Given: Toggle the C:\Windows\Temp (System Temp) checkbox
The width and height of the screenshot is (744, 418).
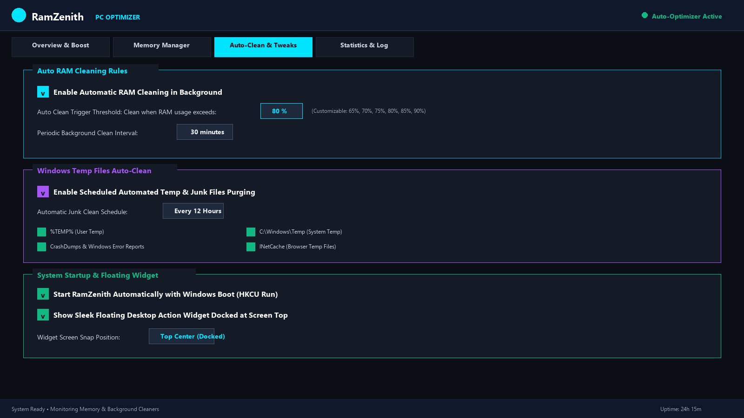Looking at the screenshot, I should (251, 232).
